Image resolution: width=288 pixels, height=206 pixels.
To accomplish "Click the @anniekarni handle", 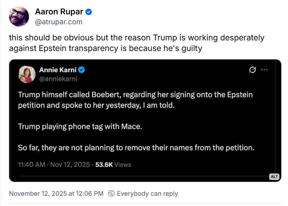I will coord(58,79).
